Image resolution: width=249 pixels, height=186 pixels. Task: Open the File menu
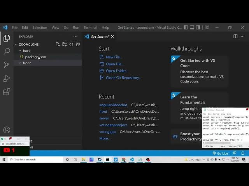tap(15, 28)
